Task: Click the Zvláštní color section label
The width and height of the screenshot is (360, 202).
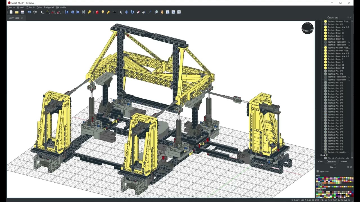Action: 319,190
